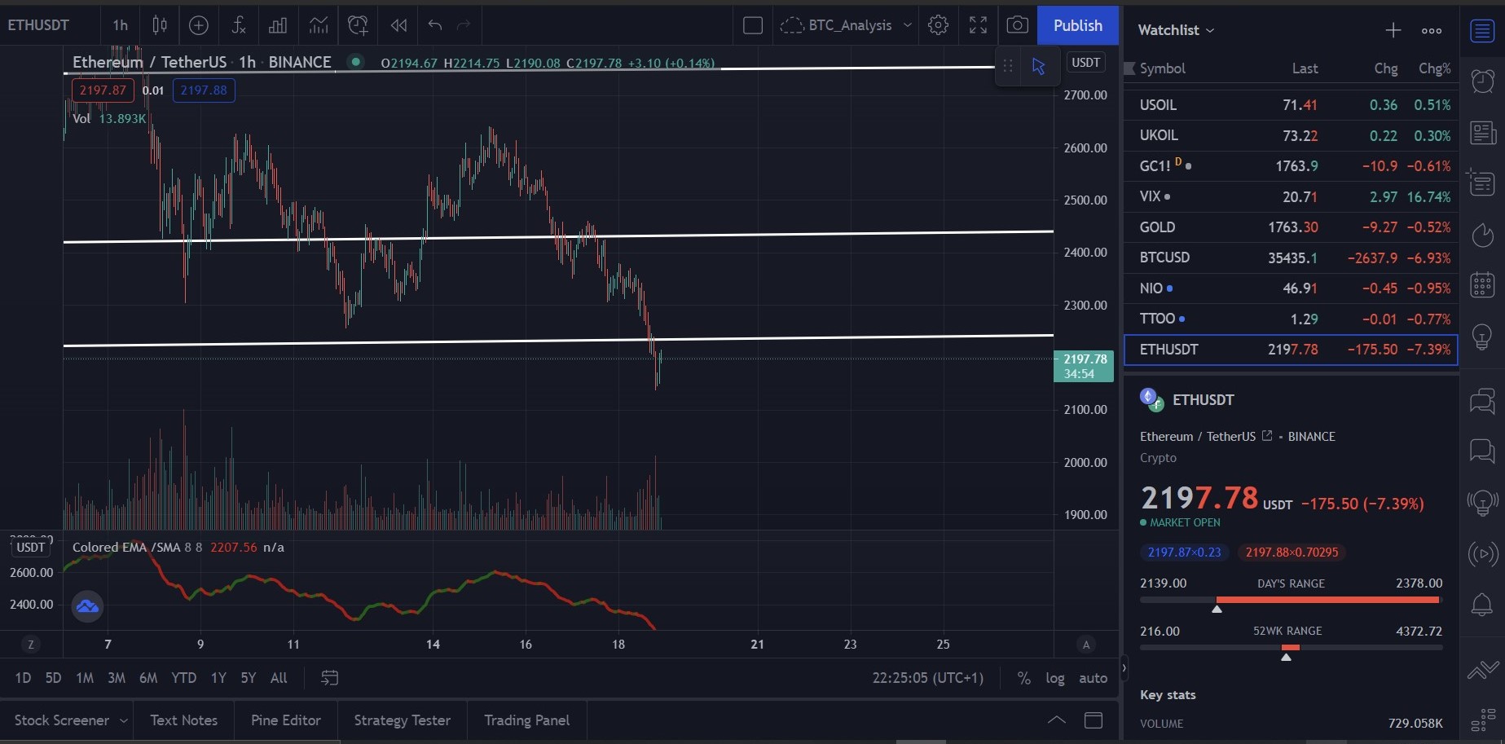The height and width of the screenshot is (744, 1505).
Task: Open the 1h interval selector
Action: pyautogui.click(x=121, y=25)
